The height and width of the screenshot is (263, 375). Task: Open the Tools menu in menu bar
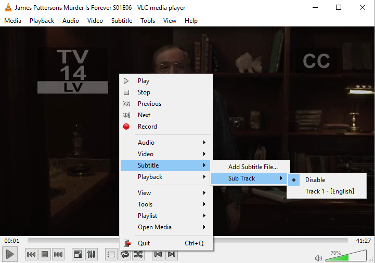(x=148, y=21)
